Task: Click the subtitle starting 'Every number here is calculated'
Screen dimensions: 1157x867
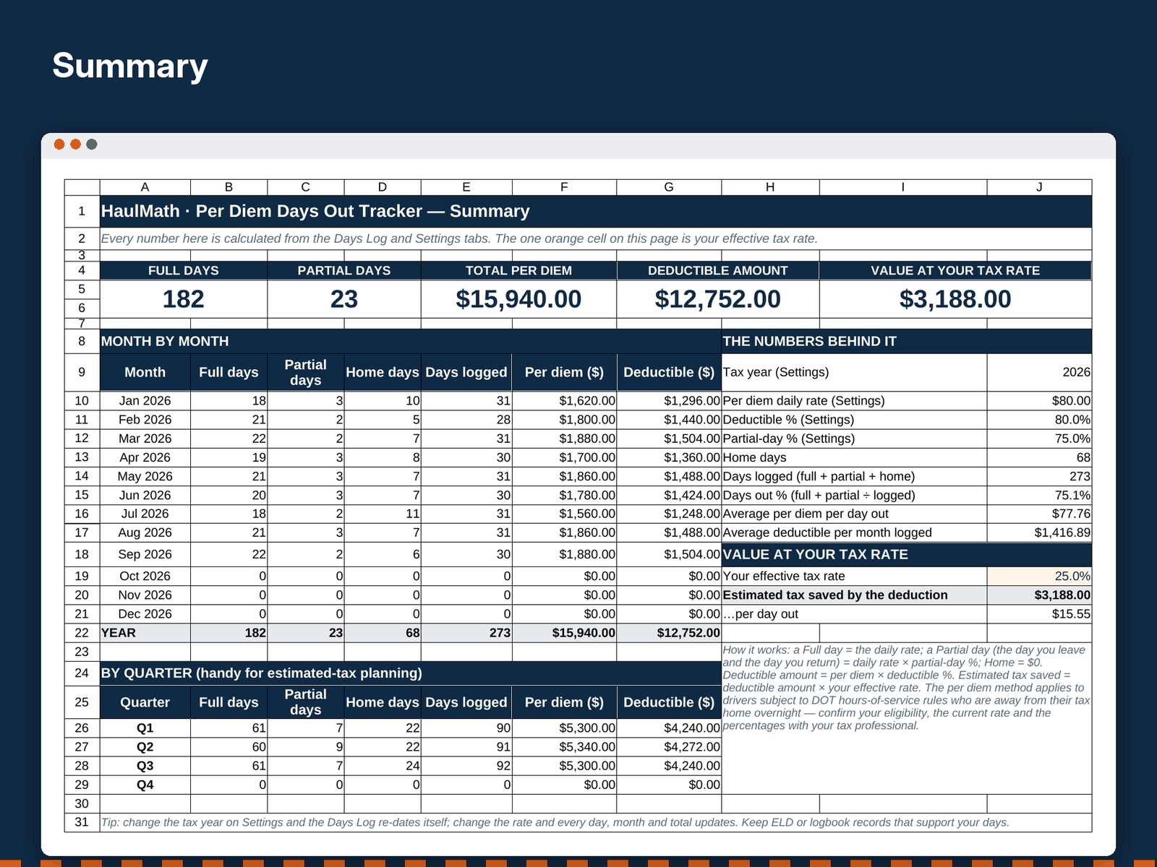Action: [459, 238]
